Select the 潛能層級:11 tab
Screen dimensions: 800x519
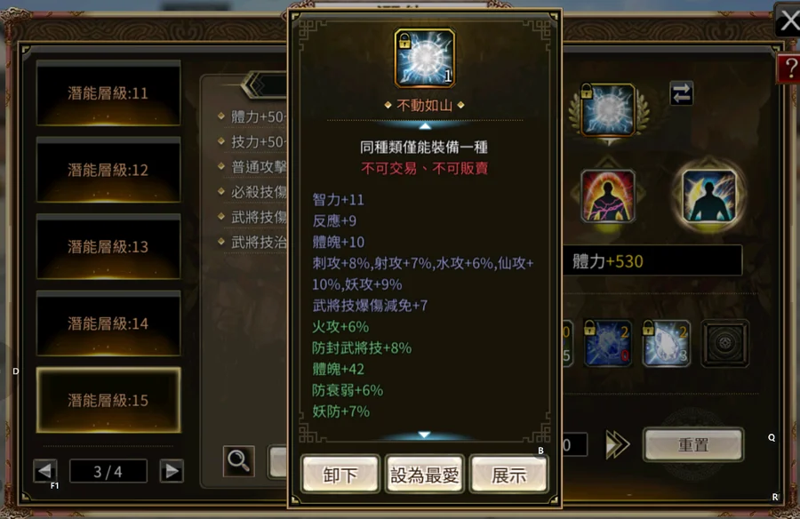coord(108,93)
